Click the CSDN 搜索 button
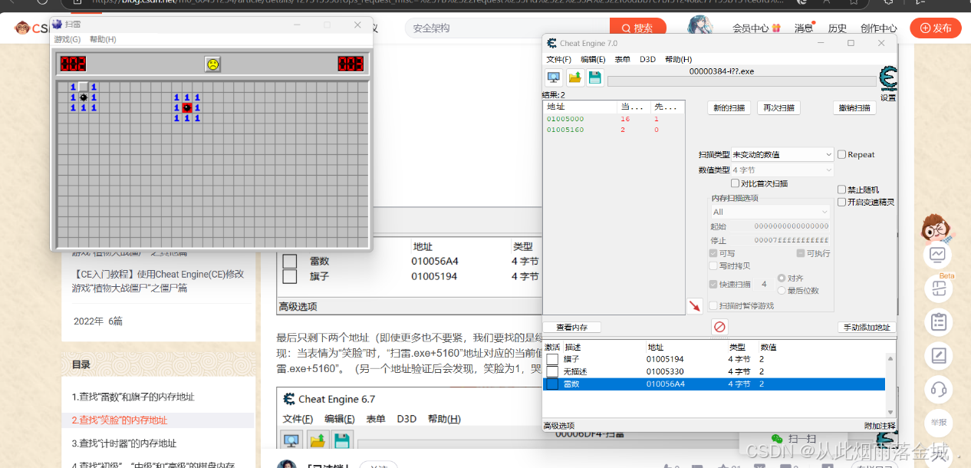 point(637,28)
